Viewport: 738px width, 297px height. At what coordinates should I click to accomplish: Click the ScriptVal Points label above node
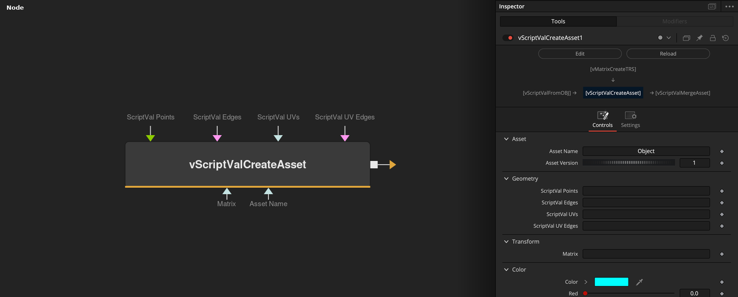point(151,117)
